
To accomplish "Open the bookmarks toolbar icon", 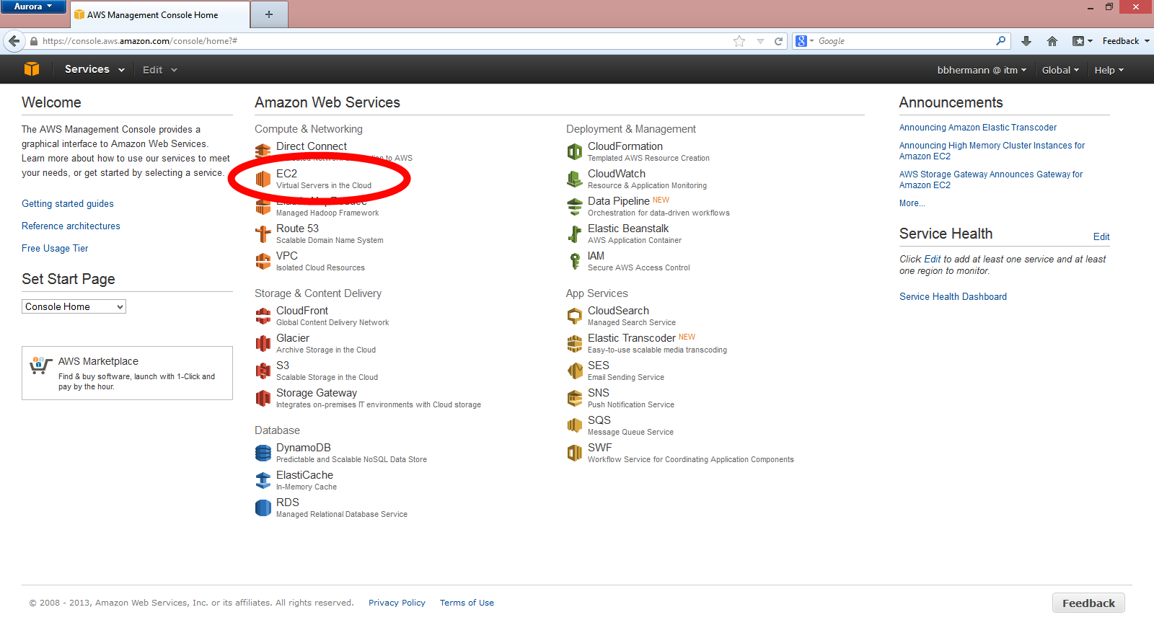I will (1083, 41).
